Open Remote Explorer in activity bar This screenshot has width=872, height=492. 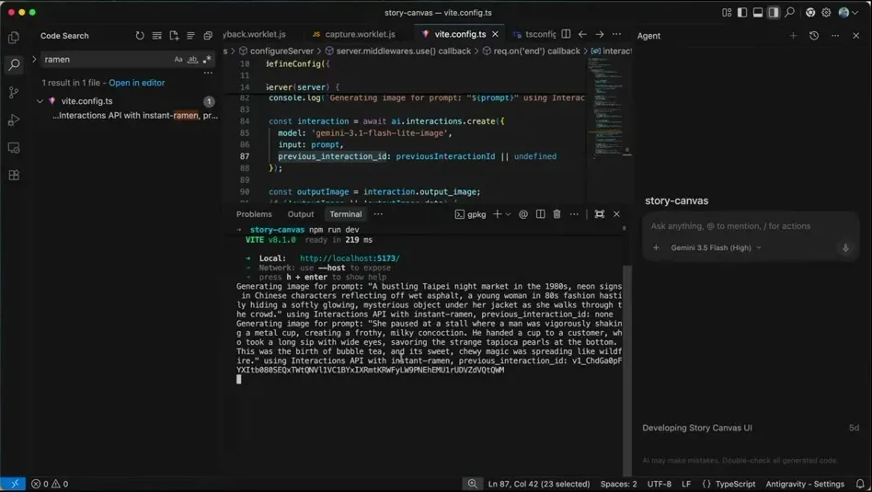(x=14, y=148)
